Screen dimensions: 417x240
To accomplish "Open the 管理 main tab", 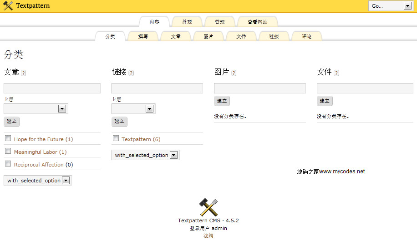I will point(220,22).
